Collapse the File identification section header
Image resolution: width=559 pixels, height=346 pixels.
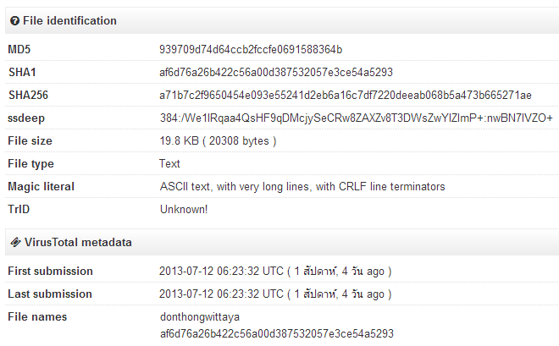coord(69,21)
